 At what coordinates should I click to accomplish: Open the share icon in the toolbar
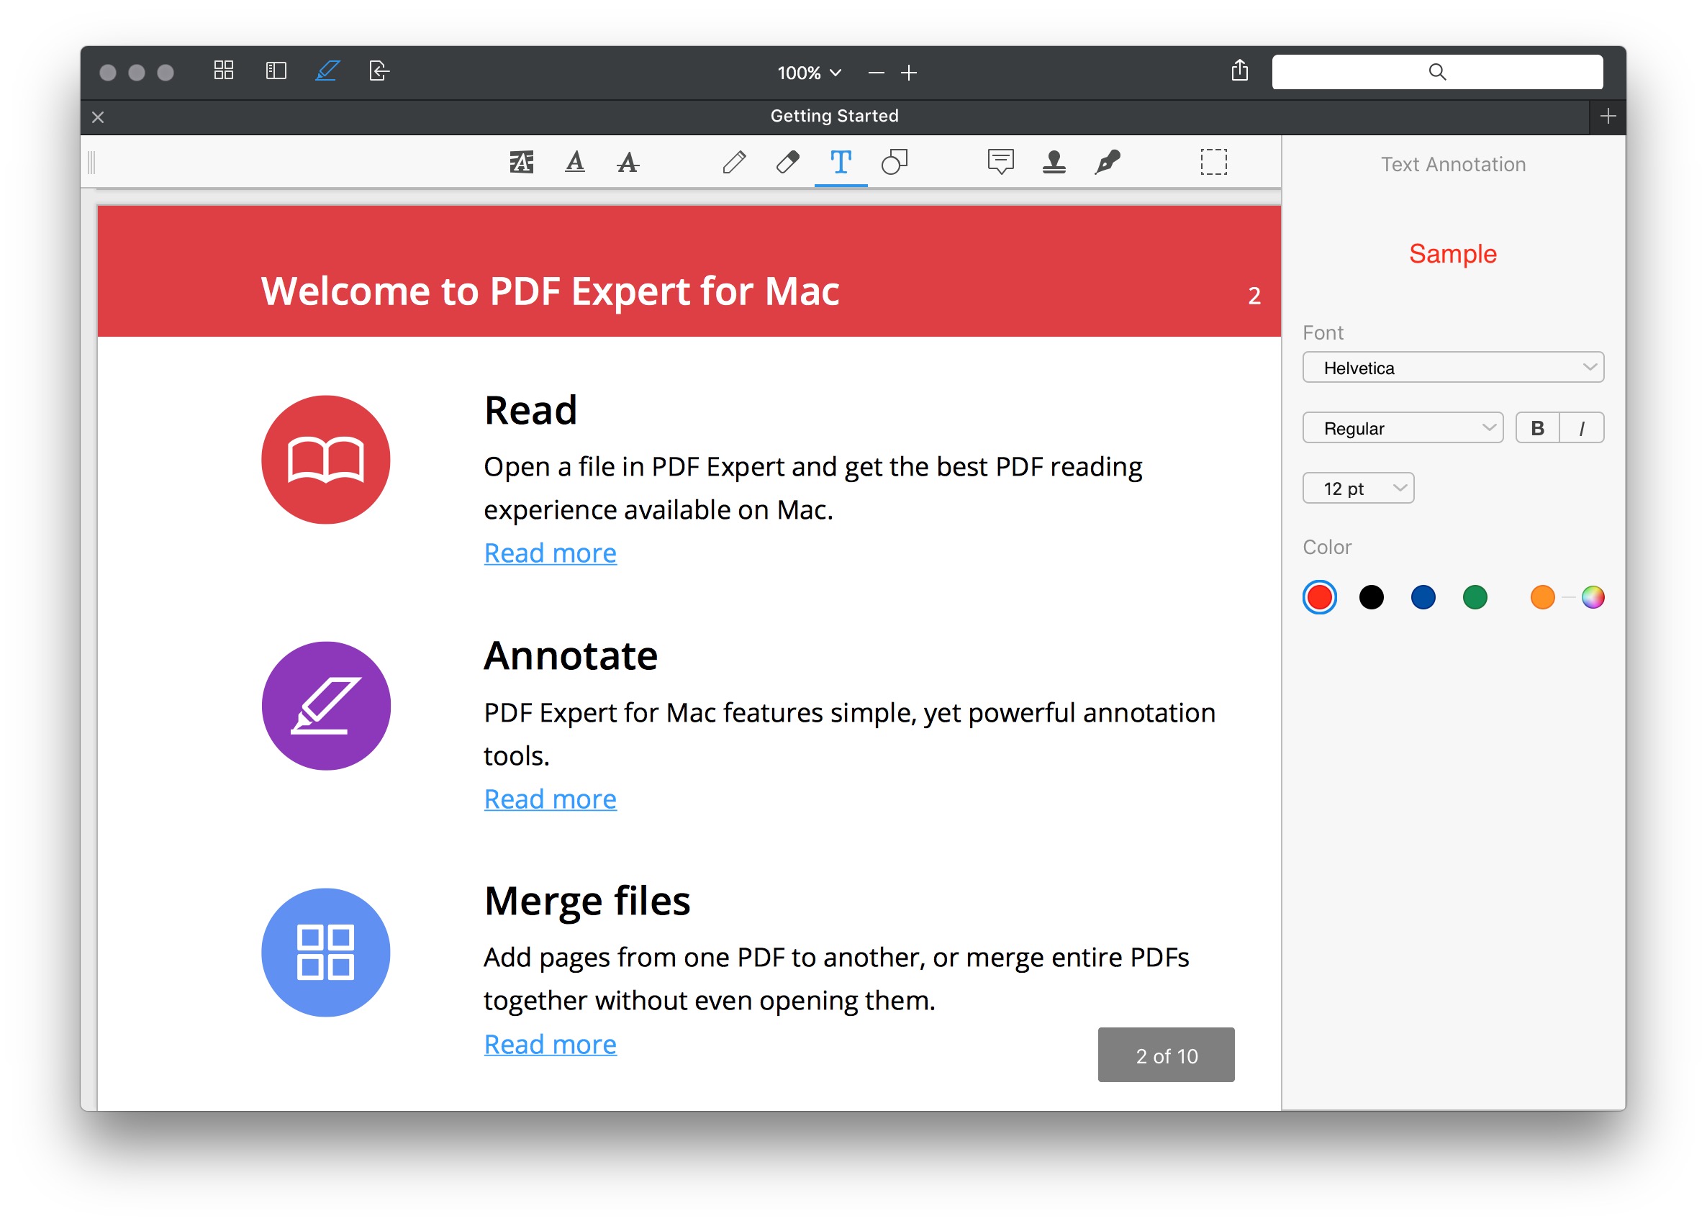click(1240, 71)
